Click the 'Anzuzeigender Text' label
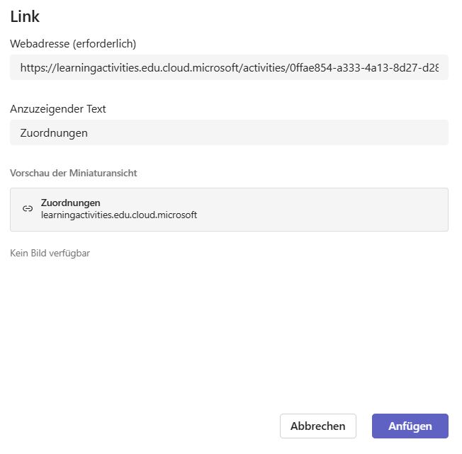The height and width of the screenshot is (454, 462). [x=58, y=109]
